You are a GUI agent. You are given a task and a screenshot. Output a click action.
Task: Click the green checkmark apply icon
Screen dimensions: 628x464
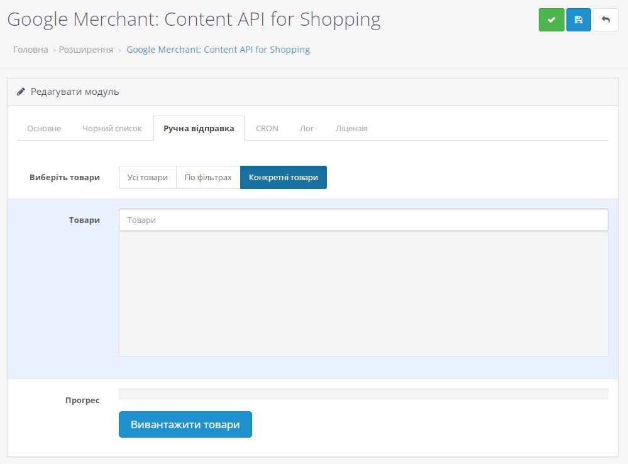point(551,19)
